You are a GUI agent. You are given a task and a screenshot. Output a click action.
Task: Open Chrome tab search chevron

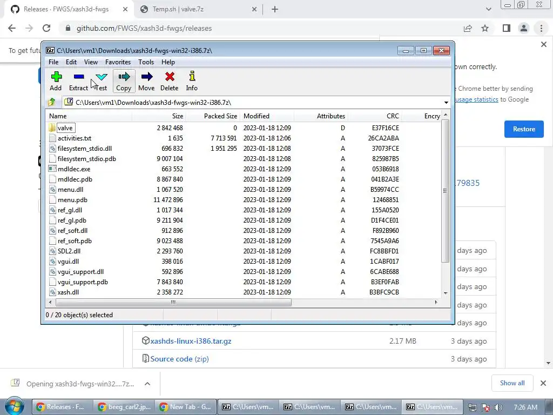(488, 10)
